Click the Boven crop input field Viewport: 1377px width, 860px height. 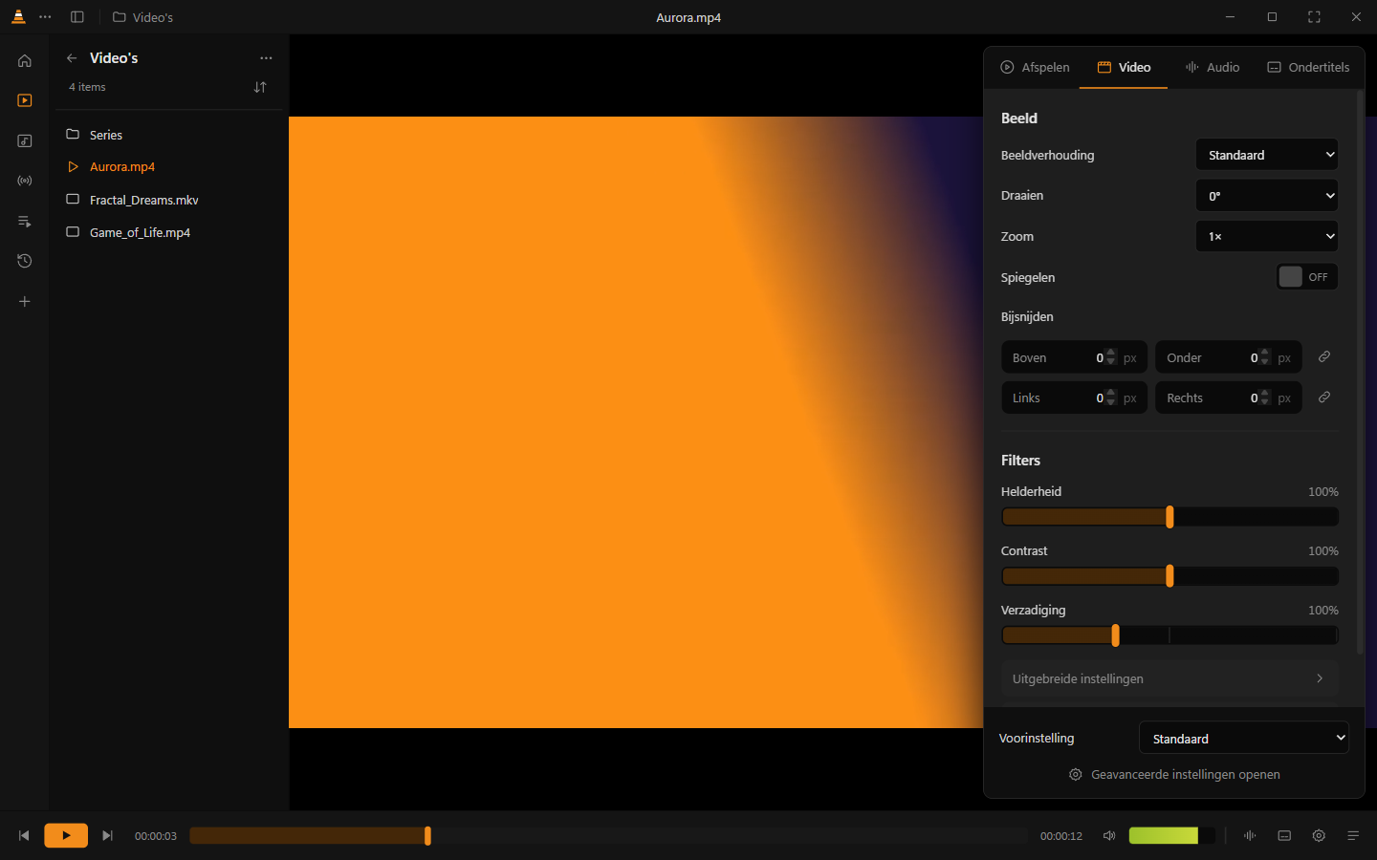point(1074,357)
